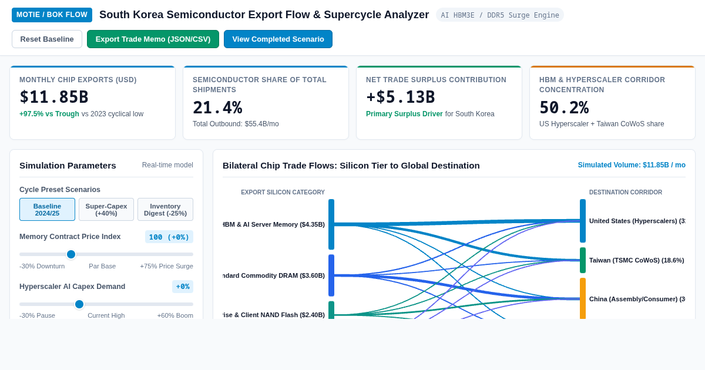Click the Real-time model label
This screenshot has height=370, width=705.
point(167,165)
